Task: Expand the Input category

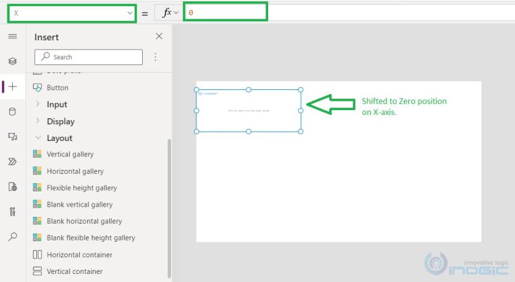Action: 56,104
